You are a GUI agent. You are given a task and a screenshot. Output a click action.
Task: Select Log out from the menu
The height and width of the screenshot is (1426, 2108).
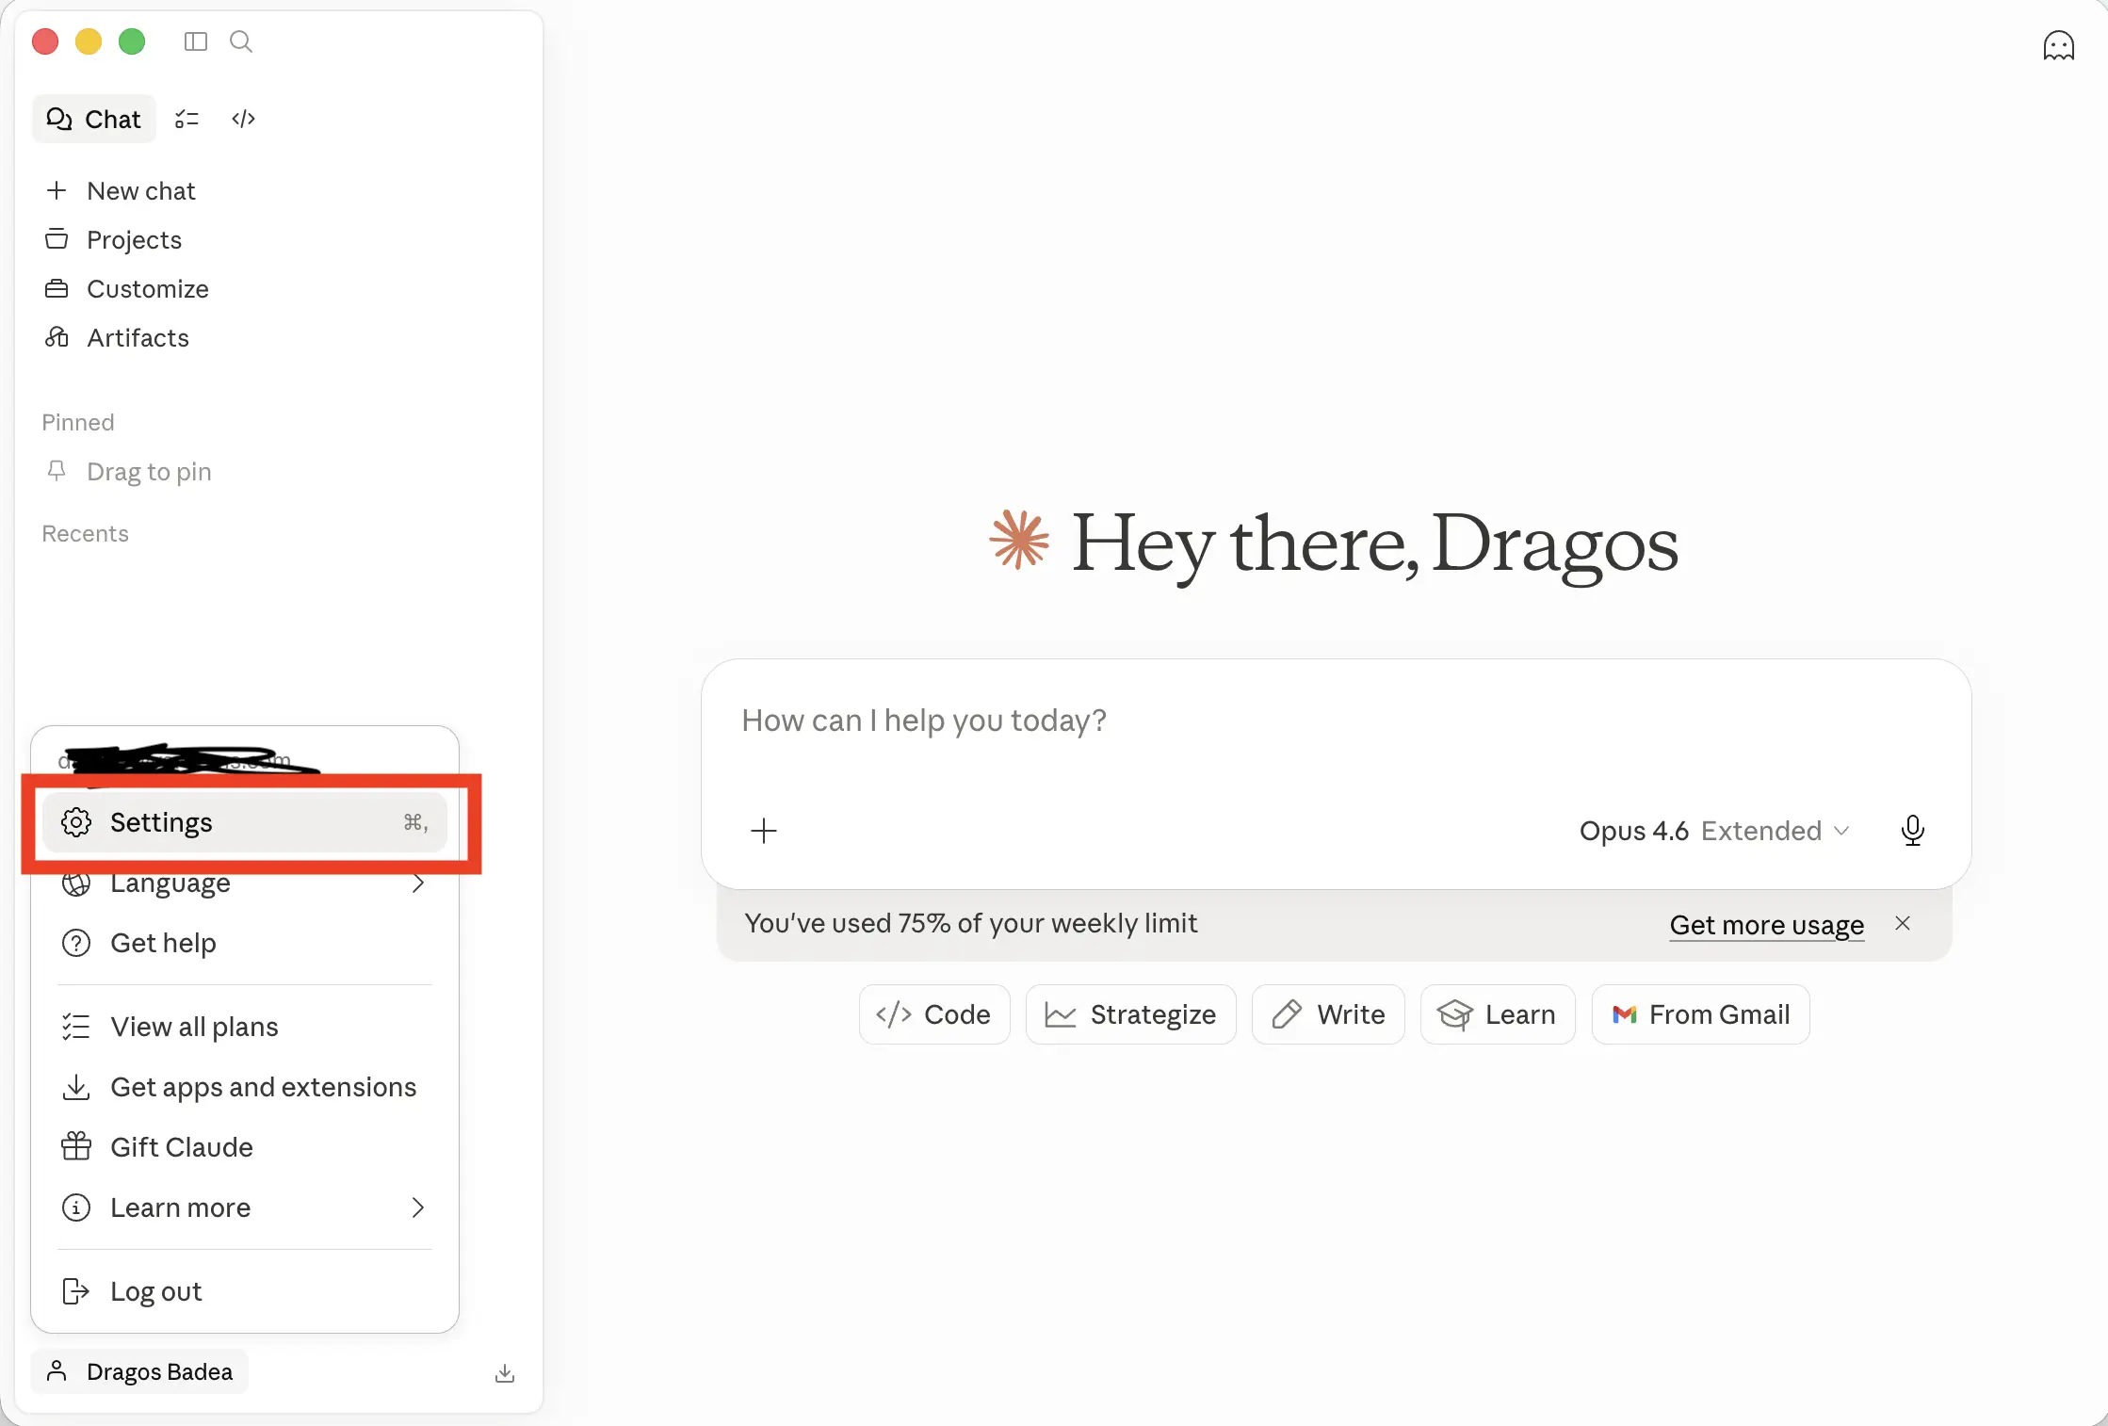point(154,1291)
